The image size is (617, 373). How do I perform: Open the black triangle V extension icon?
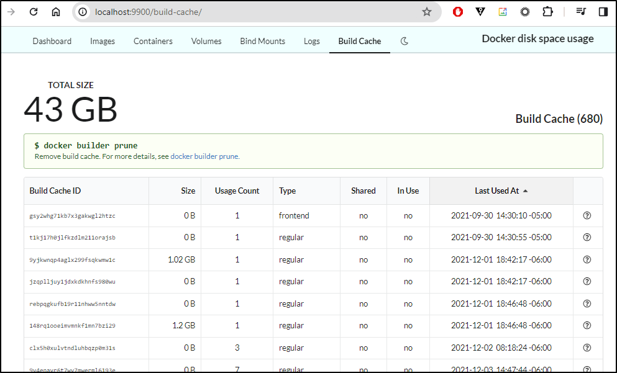tap(480, 12)
